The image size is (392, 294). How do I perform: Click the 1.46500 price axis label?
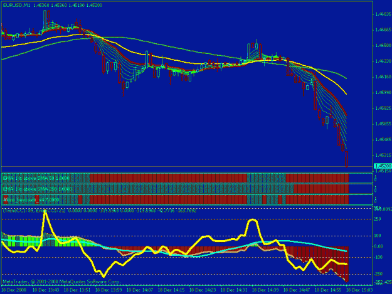point(383,46)
